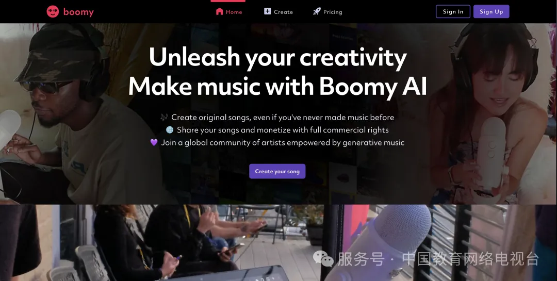Image resolution: width=557 pixels, height=281 pixels.
Task: Open the Pricing menu item
Action: click(333, 12)
